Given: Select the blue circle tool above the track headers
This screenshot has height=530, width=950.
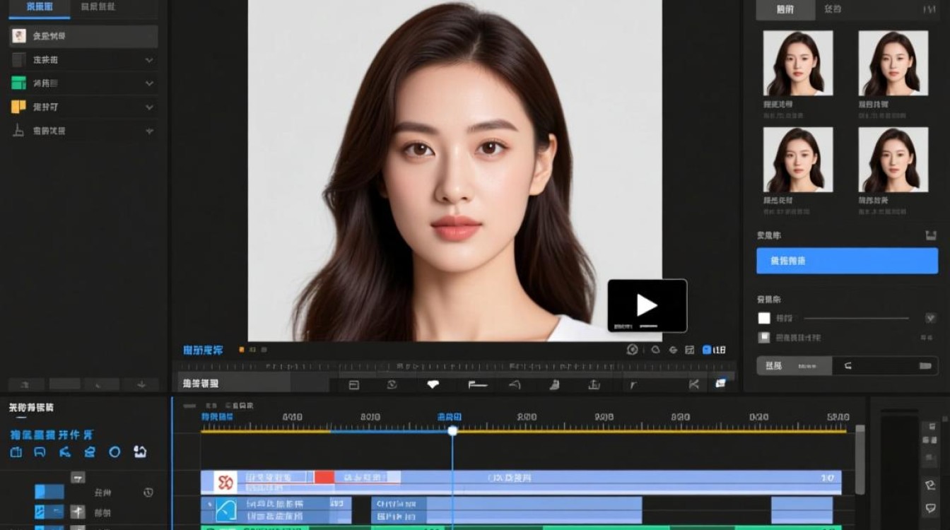Looking at the screenshot, I should point(115,452).
